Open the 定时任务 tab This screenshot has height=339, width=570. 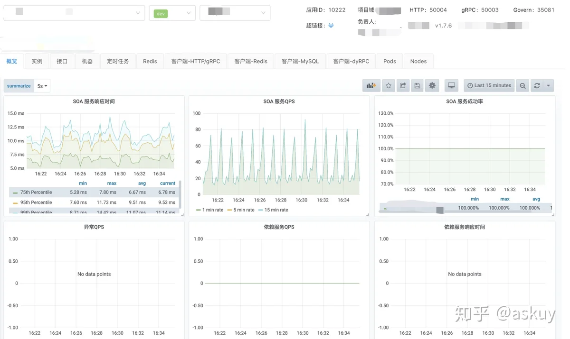coord(118,61)
